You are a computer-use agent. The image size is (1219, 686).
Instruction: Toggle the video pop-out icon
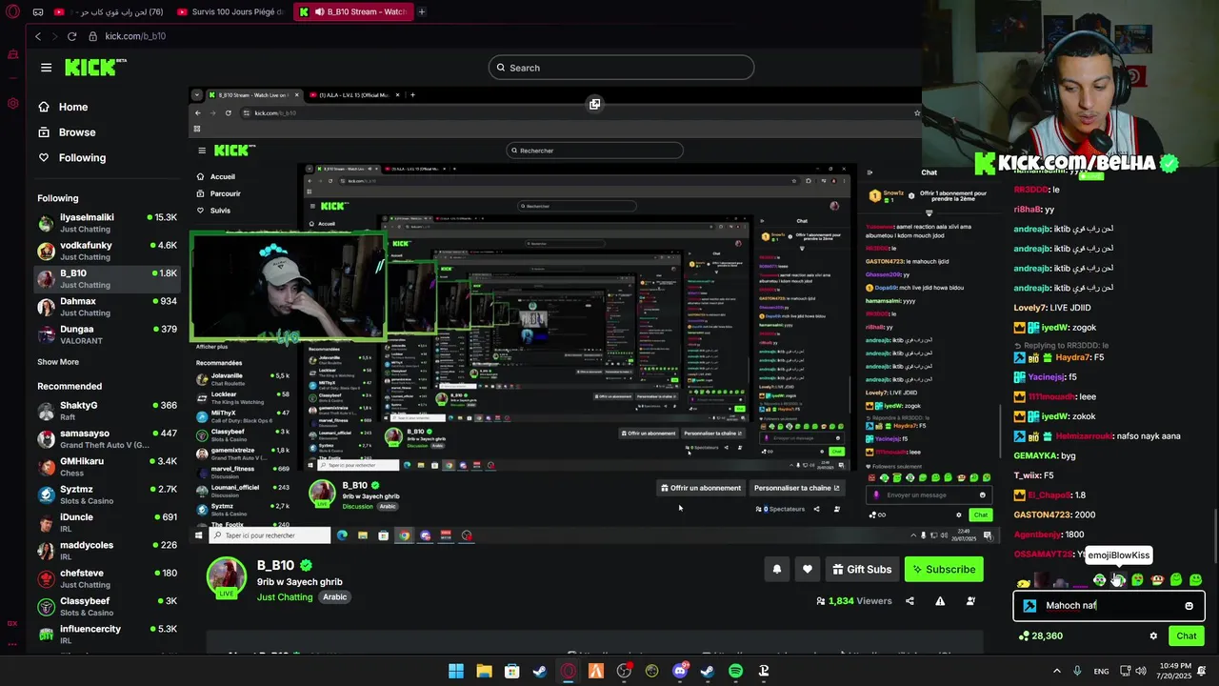click(594, 104)
